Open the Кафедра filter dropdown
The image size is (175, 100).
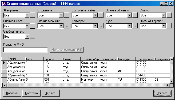tap(96, 26)
